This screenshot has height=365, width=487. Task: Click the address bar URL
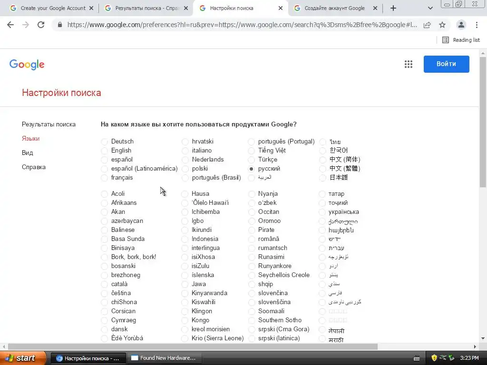point(242,25)
